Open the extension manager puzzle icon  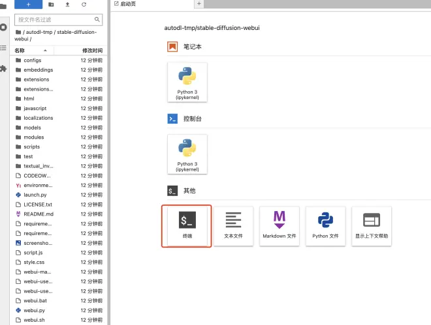3,68
